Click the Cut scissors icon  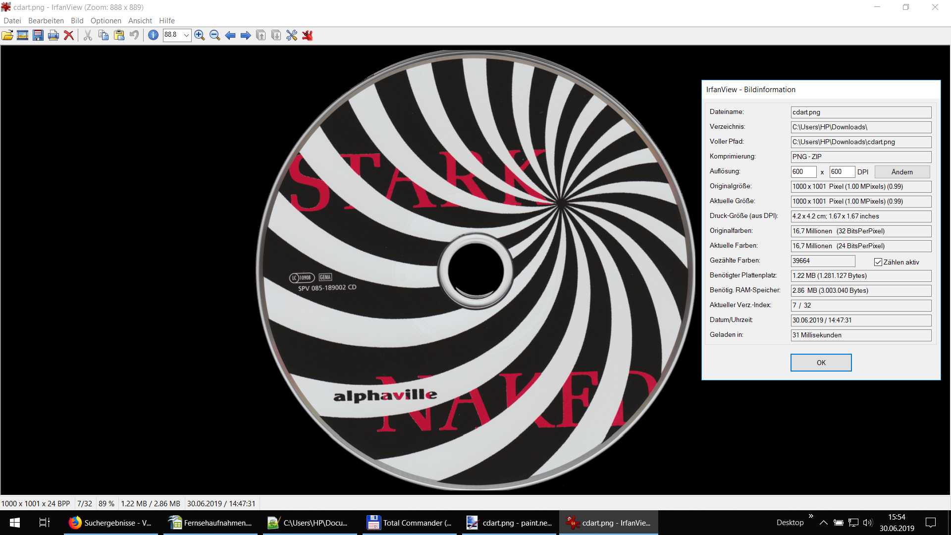pos(88,35)
